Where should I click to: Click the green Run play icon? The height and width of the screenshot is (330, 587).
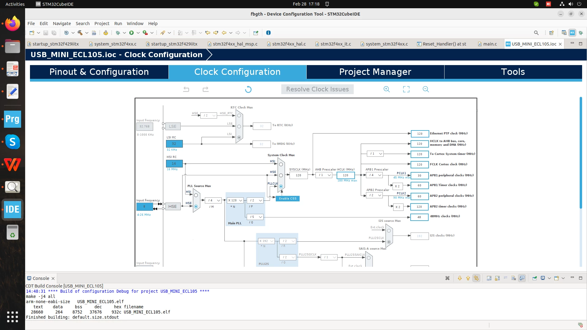tap(131, 33)
